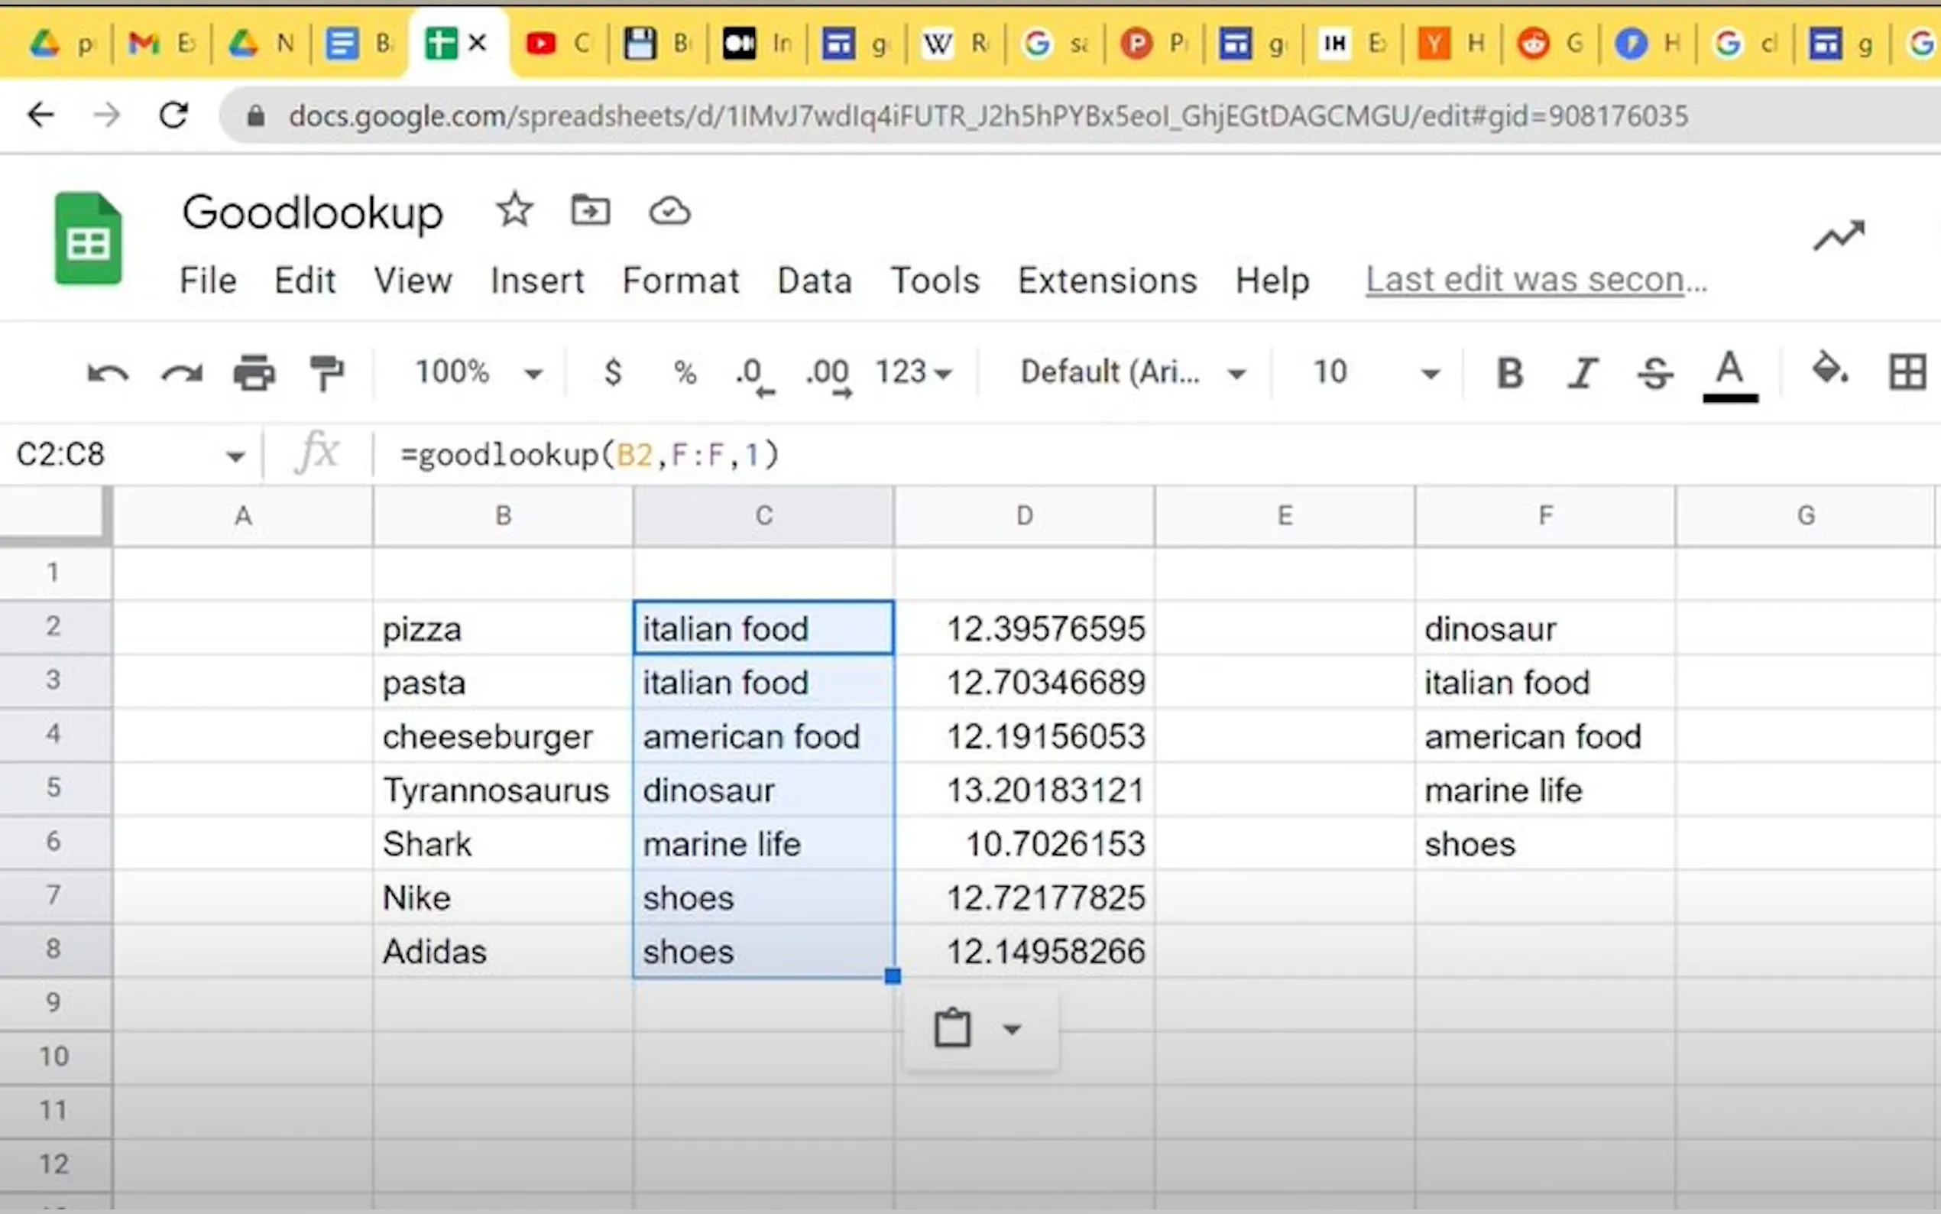Screen dimensions: 1941x1214
Task: Open the Data menu
Action: click(x=814, y=281)
